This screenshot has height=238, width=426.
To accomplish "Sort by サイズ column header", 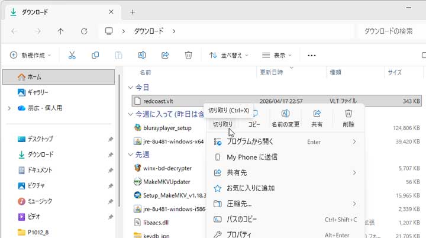I will [x=395, y=72].
